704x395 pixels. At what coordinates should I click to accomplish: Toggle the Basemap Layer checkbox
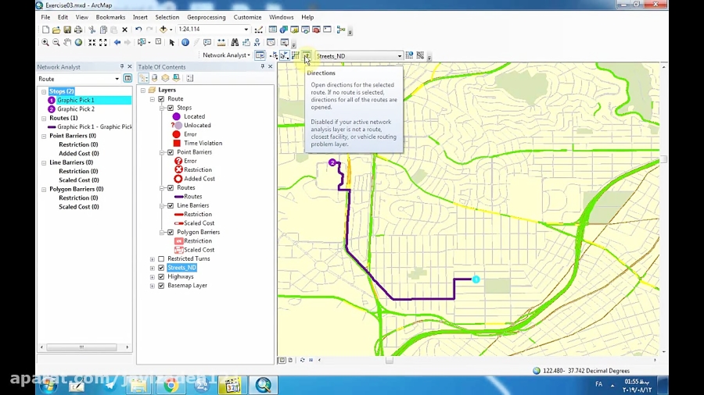(161, 286)
